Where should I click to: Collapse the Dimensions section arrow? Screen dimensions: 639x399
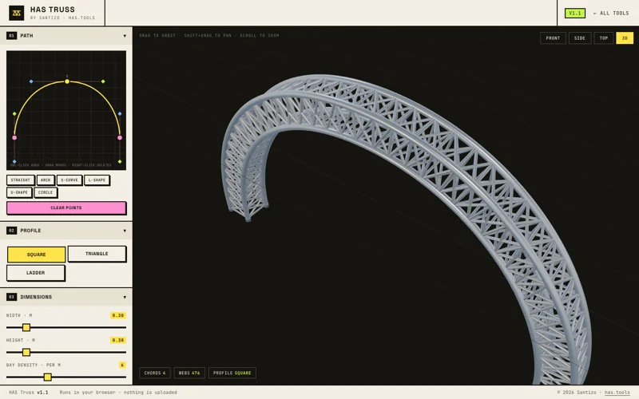click(125, 297)
